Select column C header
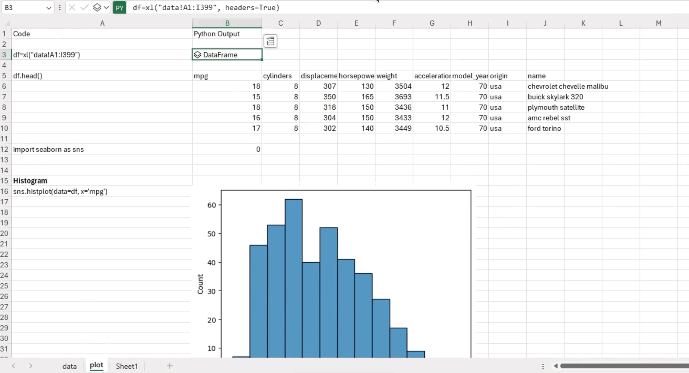Image resolution: width=689 pixels, height=373 pixels. pos(281,23)
